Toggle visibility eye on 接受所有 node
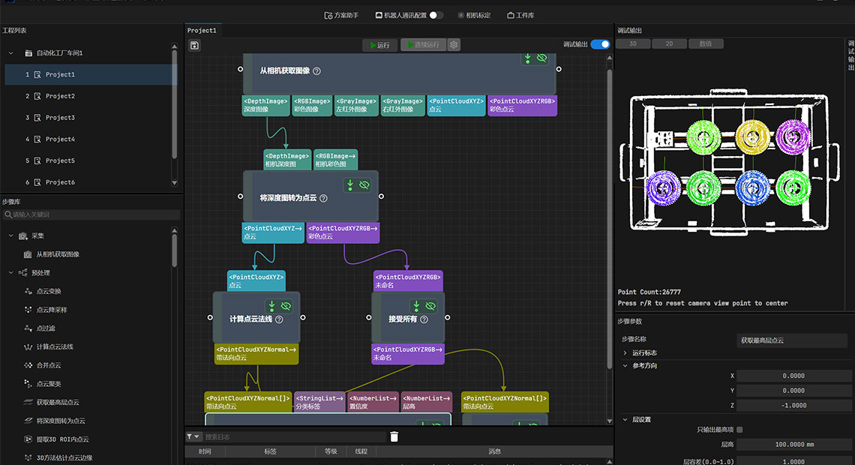This screenshot has height=465, width=855. [x=430, y=306]
